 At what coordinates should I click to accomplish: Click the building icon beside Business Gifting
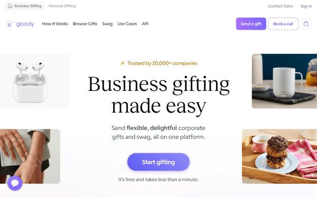coord(10,6)
